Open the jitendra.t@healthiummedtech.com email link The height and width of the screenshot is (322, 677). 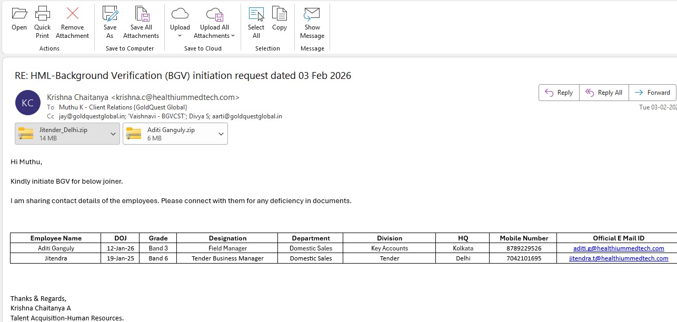pyautogui.click(x=619, y=258)
